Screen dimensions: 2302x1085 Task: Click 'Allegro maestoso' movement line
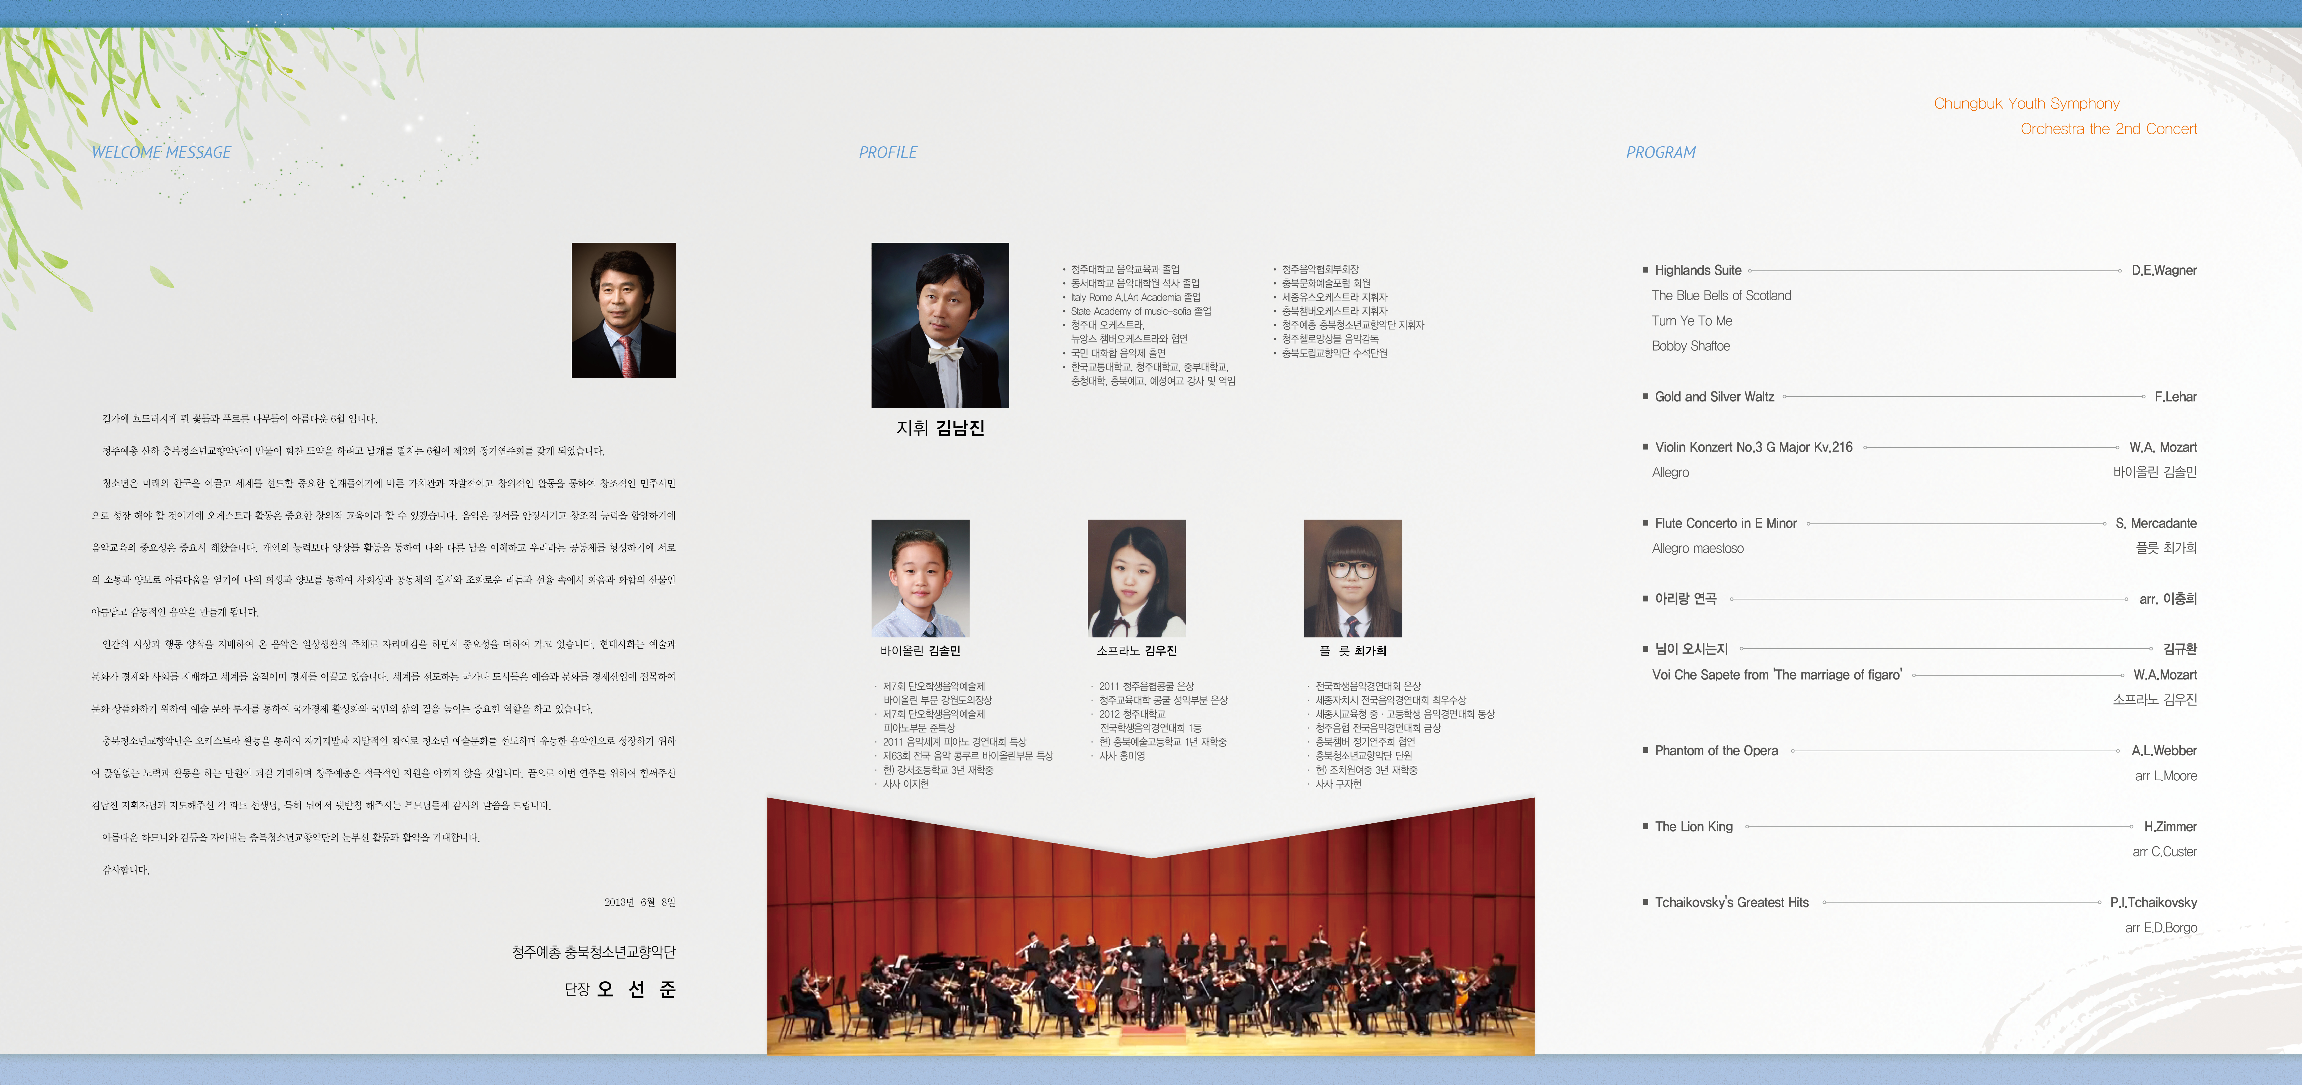click(1698, 549)
